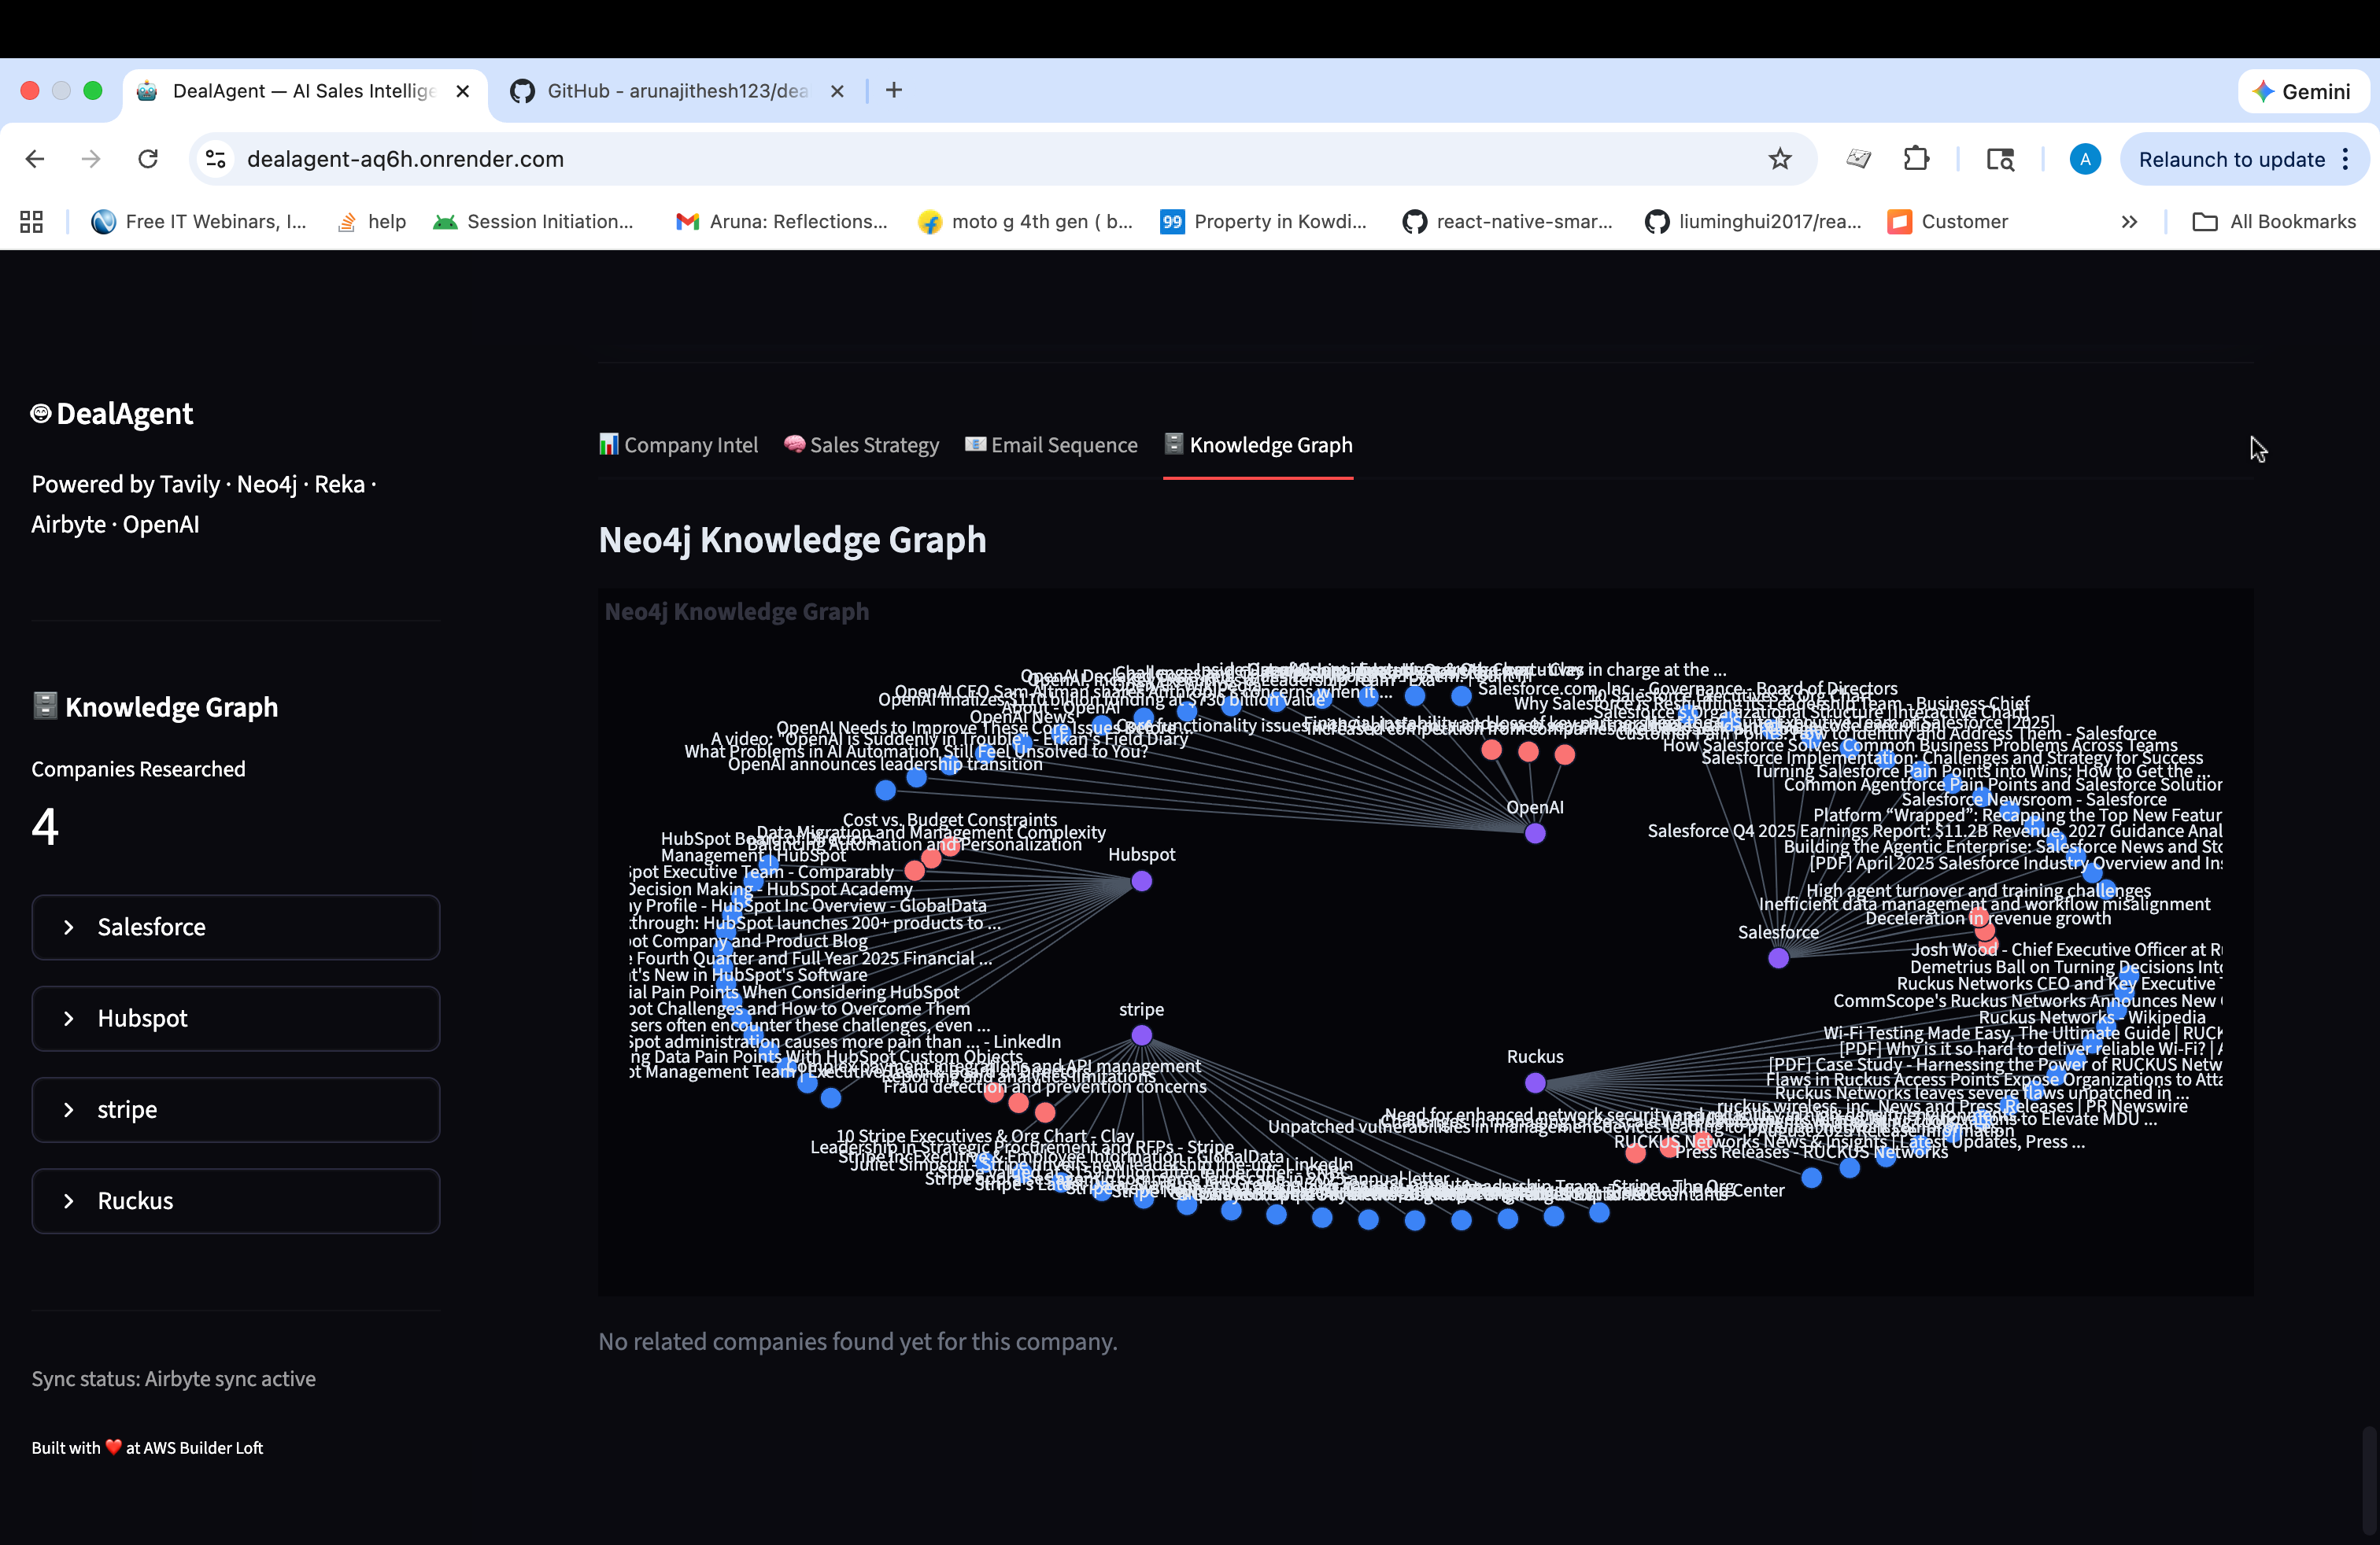
Task: Open the apps grid icon in bookmarks bar
Action: tap(32, 222)
